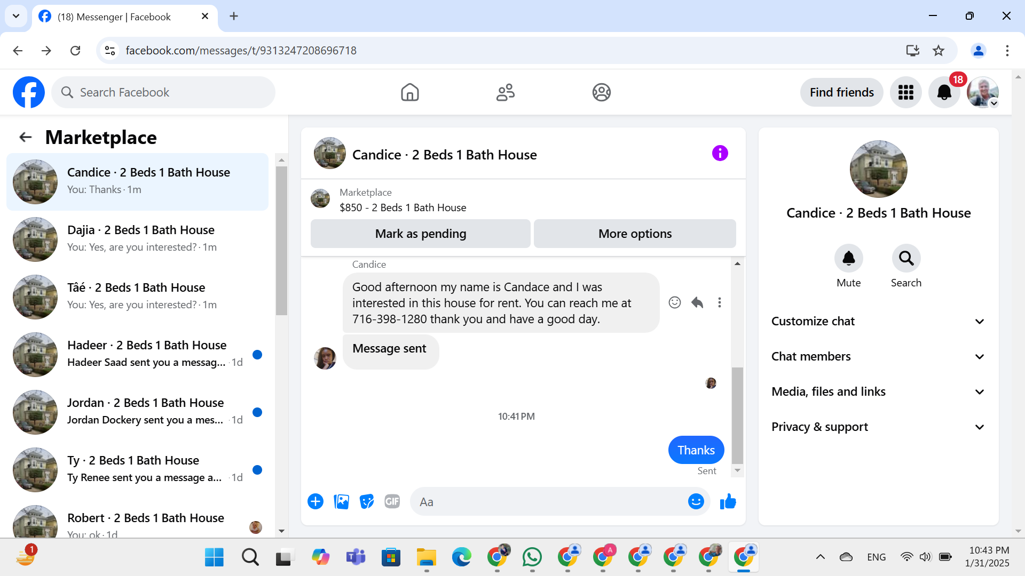1025x576 pixels.
Task: Open the Groups icon in top navigation
Action: [601, 92]
